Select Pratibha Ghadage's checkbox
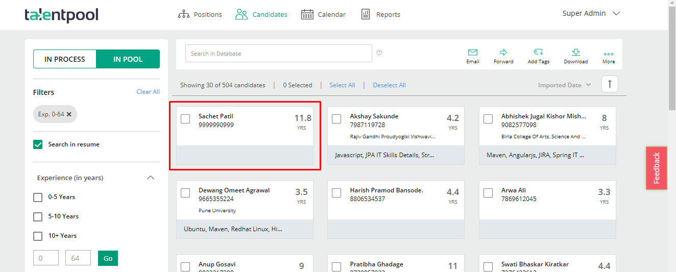Viewport: 676px width, 272px height. [336, 267]
